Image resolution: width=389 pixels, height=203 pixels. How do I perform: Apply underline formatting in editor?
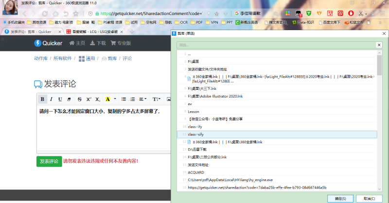pos(60,99)
